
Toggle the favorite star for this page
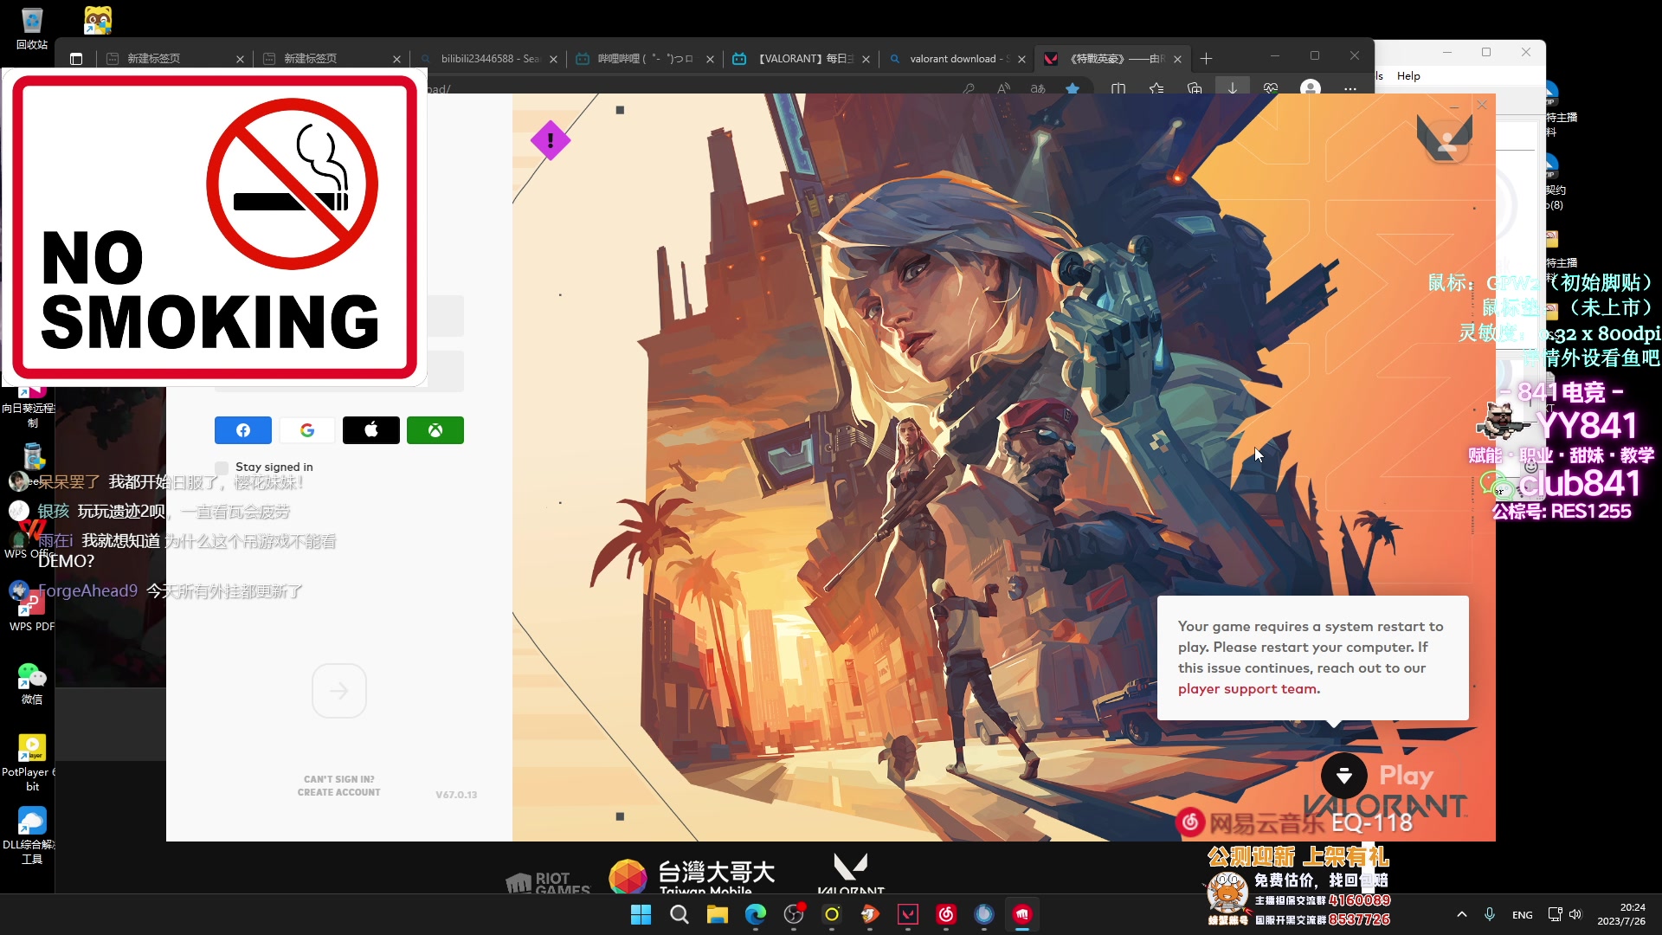click(x=1073, y=89)
